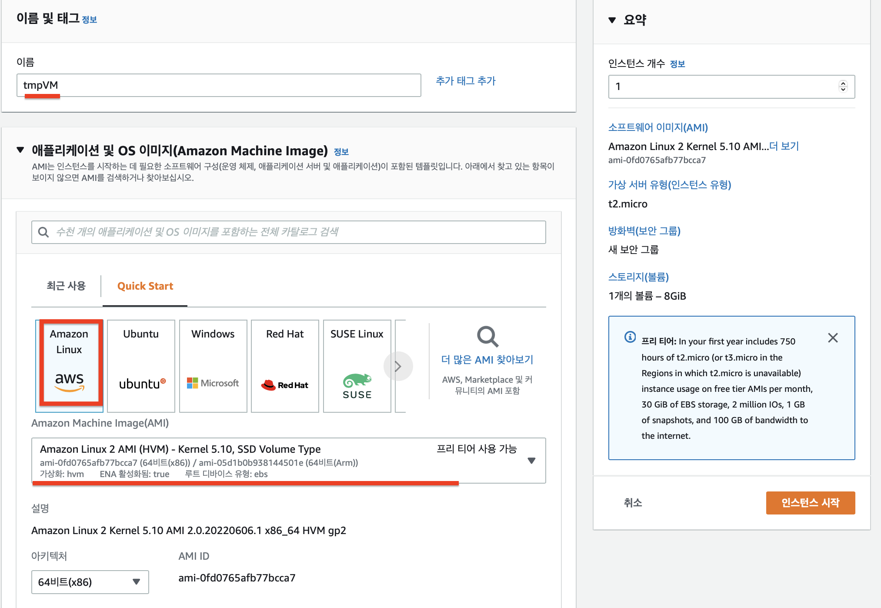Image resolution: width=881 pixels, height=608 pixels.
Task: Choose the Ubuntu AMI tile
Action: (141, 365)
